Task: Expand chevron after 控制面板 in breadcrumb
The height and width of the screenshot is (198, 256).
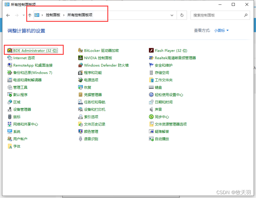Action: [x=64, y=15]
